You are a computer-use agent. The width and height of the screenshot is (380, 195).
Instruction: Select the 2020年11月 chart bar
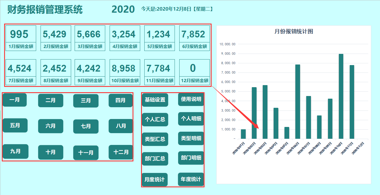pos(352,102)
